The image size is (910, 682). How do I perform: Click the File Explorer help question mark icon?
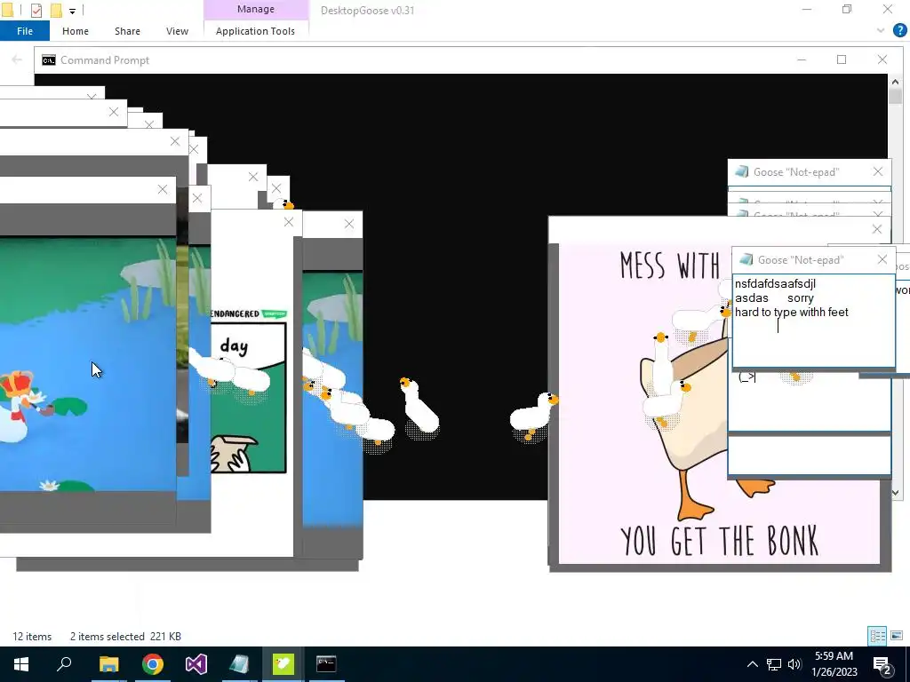(x=899, y=30)
